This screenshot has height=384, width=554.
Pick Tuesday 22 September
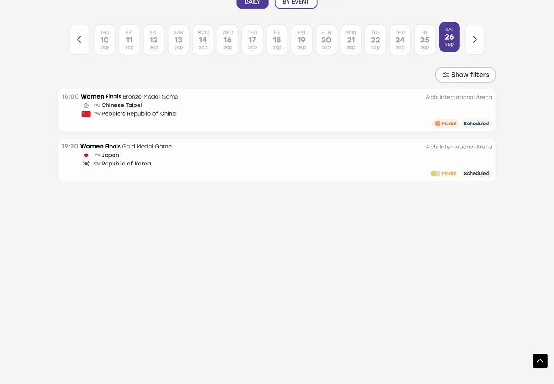pyautogui.click(x=375, y=40)
